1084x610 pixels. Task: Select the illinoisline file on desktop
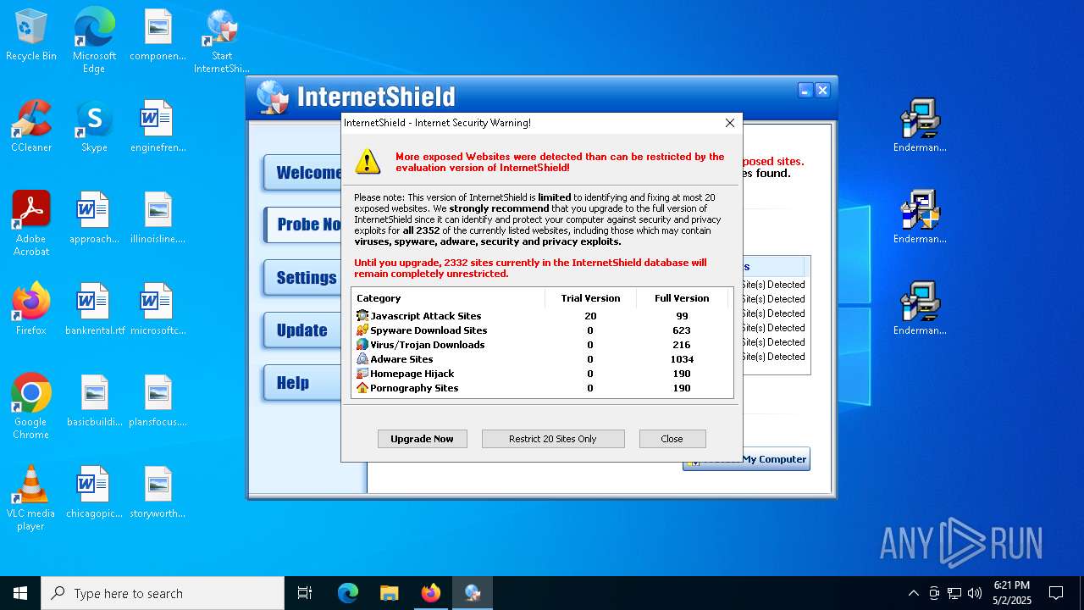158,219
